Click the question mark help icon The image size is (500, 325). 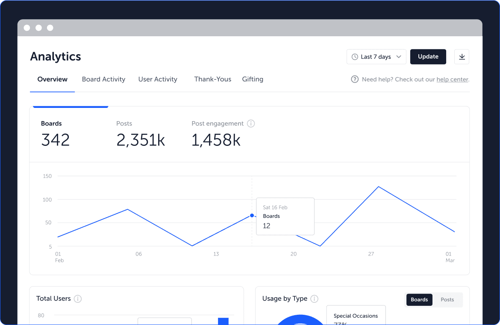click(355, 79)
